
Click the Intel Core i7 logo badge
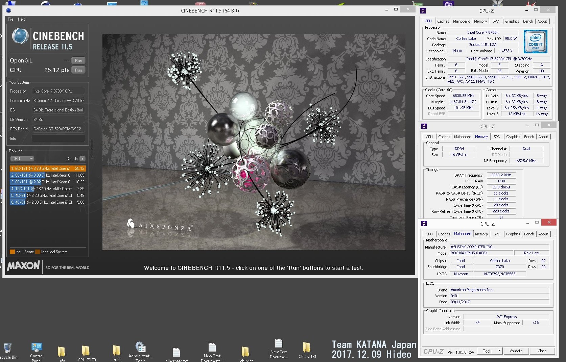(535, 42)
